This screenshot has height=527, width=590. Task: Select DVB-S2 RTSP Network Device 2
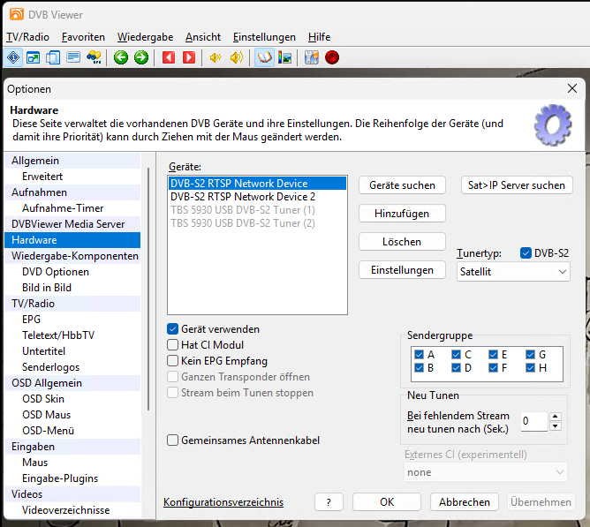[243, 197]
